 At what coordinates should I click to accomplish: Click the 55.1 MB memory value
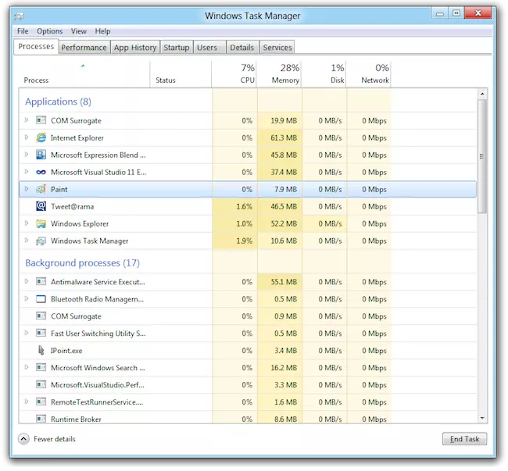click(x=284, y=282)
